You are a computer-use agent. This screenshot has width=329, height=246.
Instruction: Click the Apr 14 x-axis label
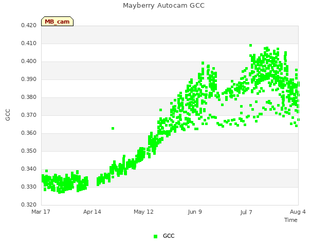[x=92, y=212]
